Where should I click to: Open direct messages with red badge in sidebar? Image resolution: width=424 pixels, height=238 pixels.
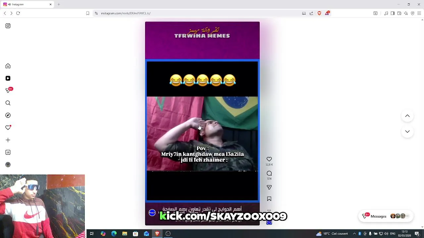click(8, 91)
